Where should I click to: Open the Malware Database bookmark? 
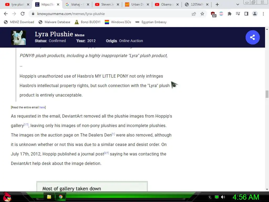point(54,22)
